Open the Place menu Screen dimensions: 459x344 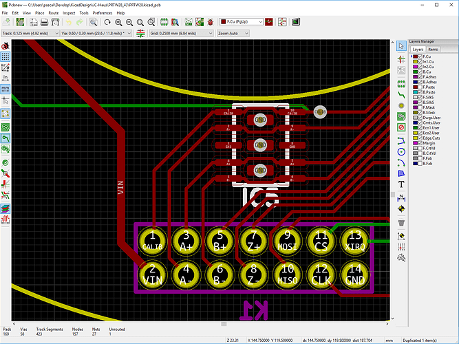[x=39, y=13]
